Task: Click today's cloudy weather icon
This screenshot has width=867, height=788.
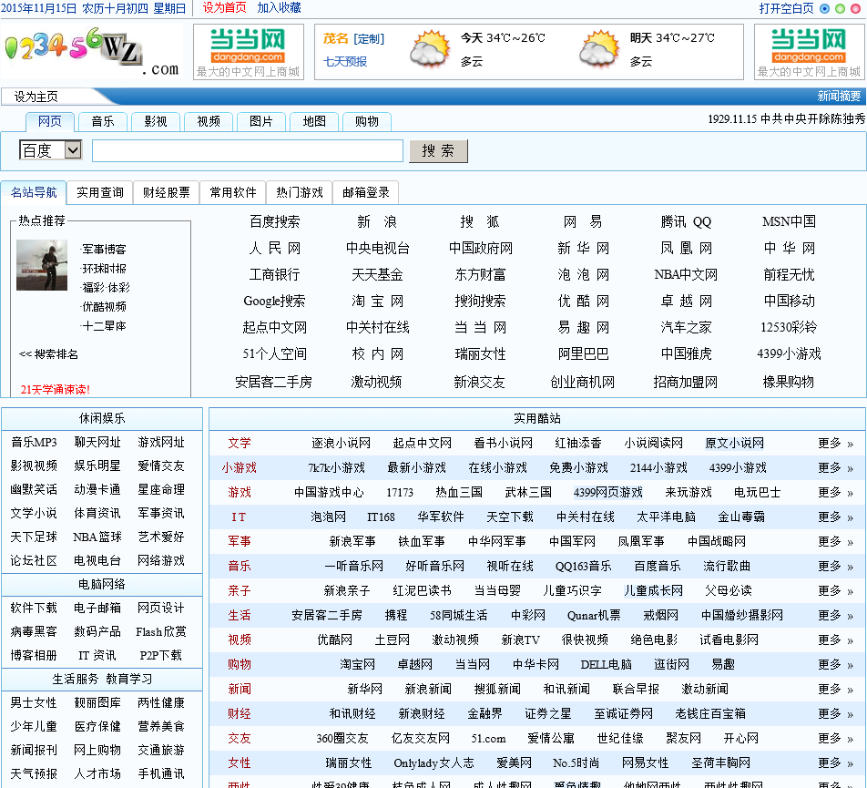Action: click(x=430, y=50)
